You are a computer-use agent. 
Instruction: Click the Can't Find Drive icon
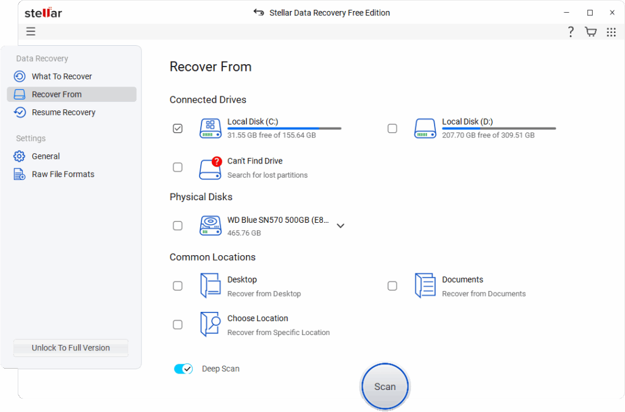[211, 168]
